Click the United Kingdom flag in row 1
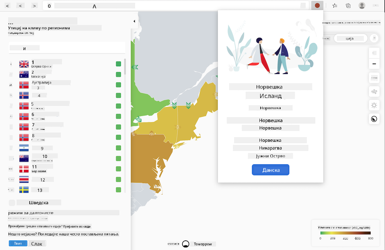The image size is (385, 250). click(x=24, y=64)
